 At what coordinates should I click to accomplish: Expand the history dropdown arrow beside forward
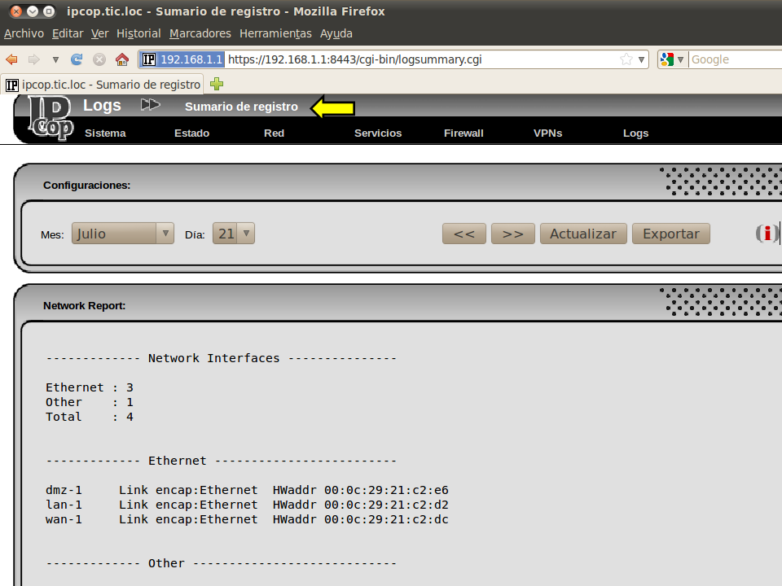(x=55, y=59)
